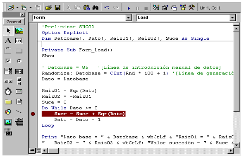The image size is (244, 159).
Task: Open the Project Explorer icon
Action: (x=156, y=7)
